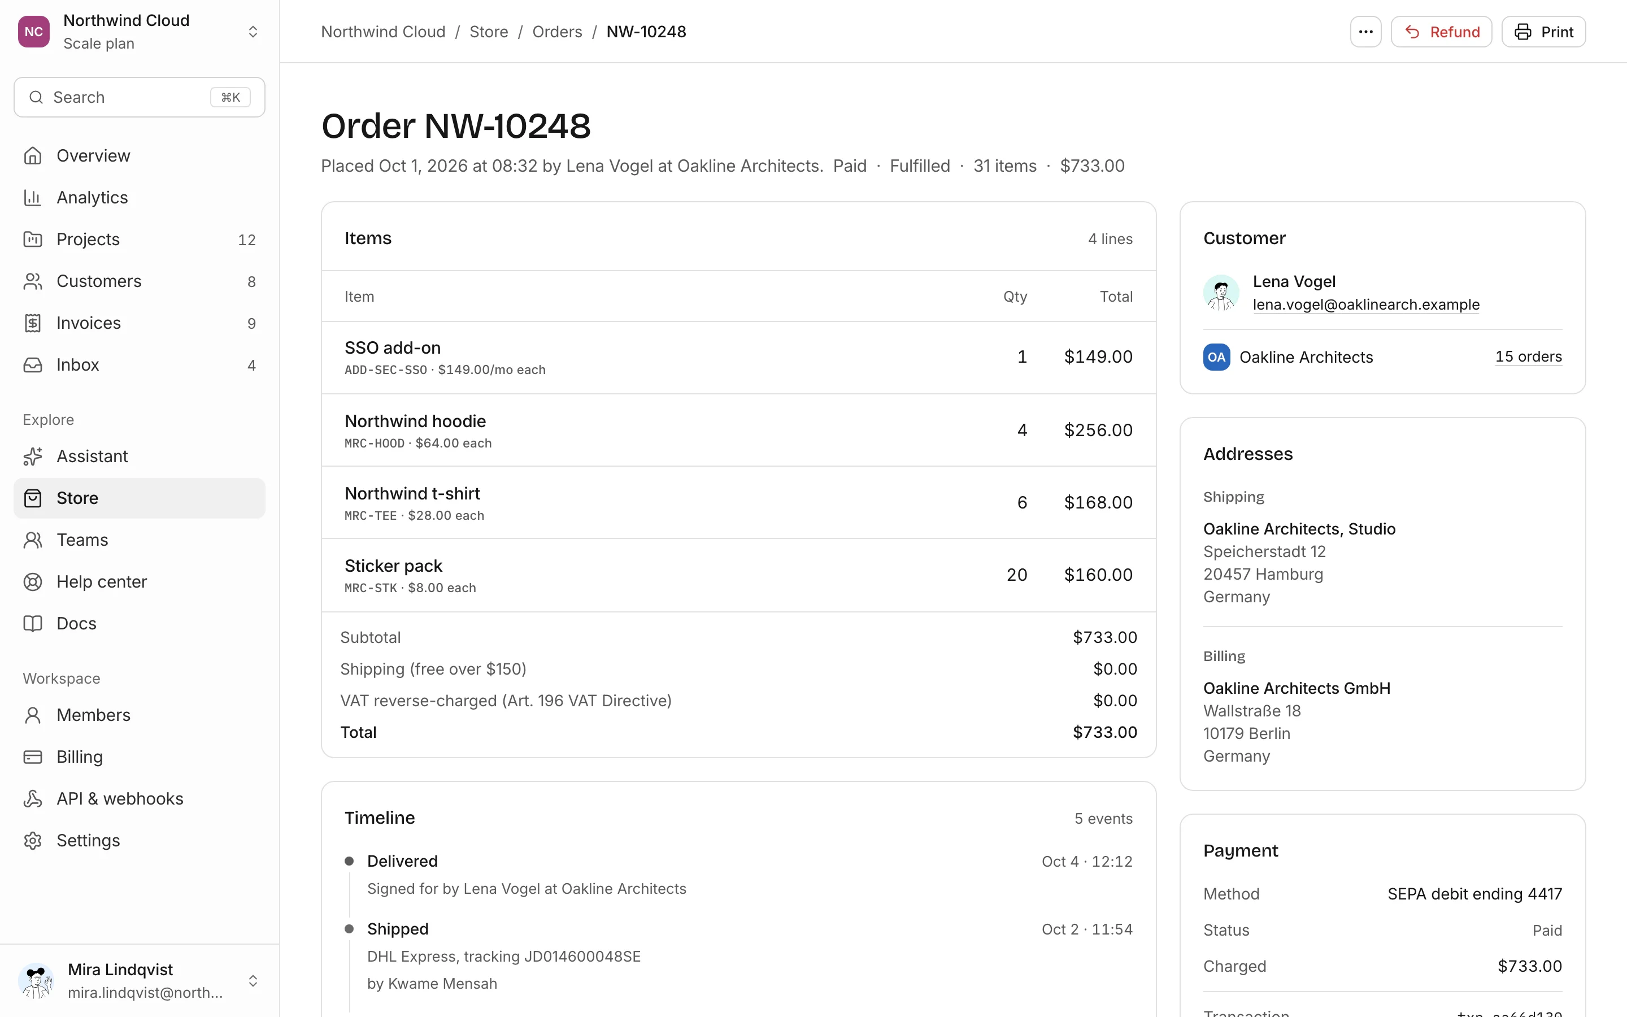Open the more options ellipsis button

1365,32
